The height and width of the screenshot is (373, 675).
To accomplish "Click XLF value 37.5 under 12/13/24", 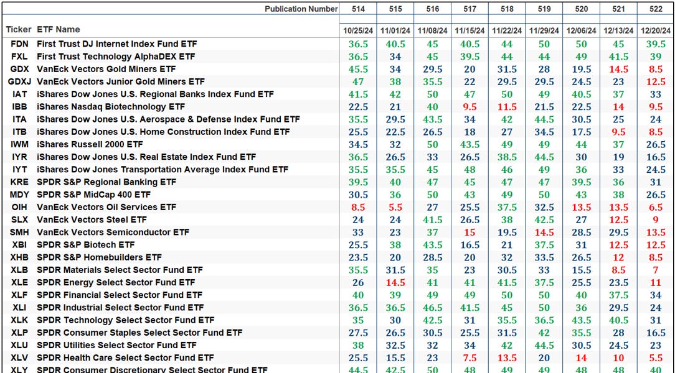I will (618, 295).
